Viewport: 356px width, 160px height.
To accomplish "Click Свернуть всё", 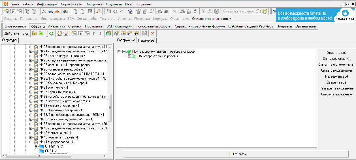I will (x=336, y=82).
